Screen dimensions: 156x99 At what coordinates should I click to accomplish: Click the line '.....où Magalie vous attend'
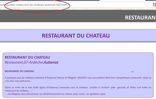tap(55, 94)
